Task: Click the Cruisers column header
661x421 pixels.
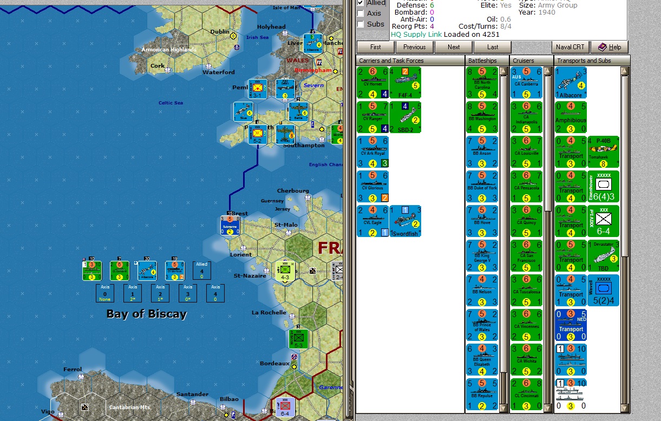Action: click(x=532, y=61)
